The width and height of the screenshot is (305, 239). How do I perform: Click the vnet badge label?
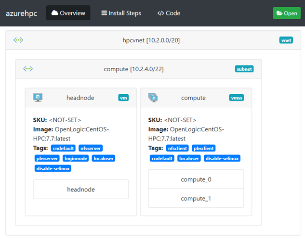pyautogui.click(x=286, y=40)
